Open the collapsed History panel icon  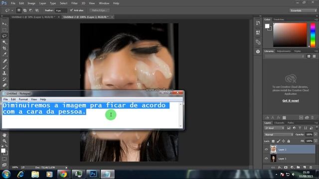(x=258, y=23)
